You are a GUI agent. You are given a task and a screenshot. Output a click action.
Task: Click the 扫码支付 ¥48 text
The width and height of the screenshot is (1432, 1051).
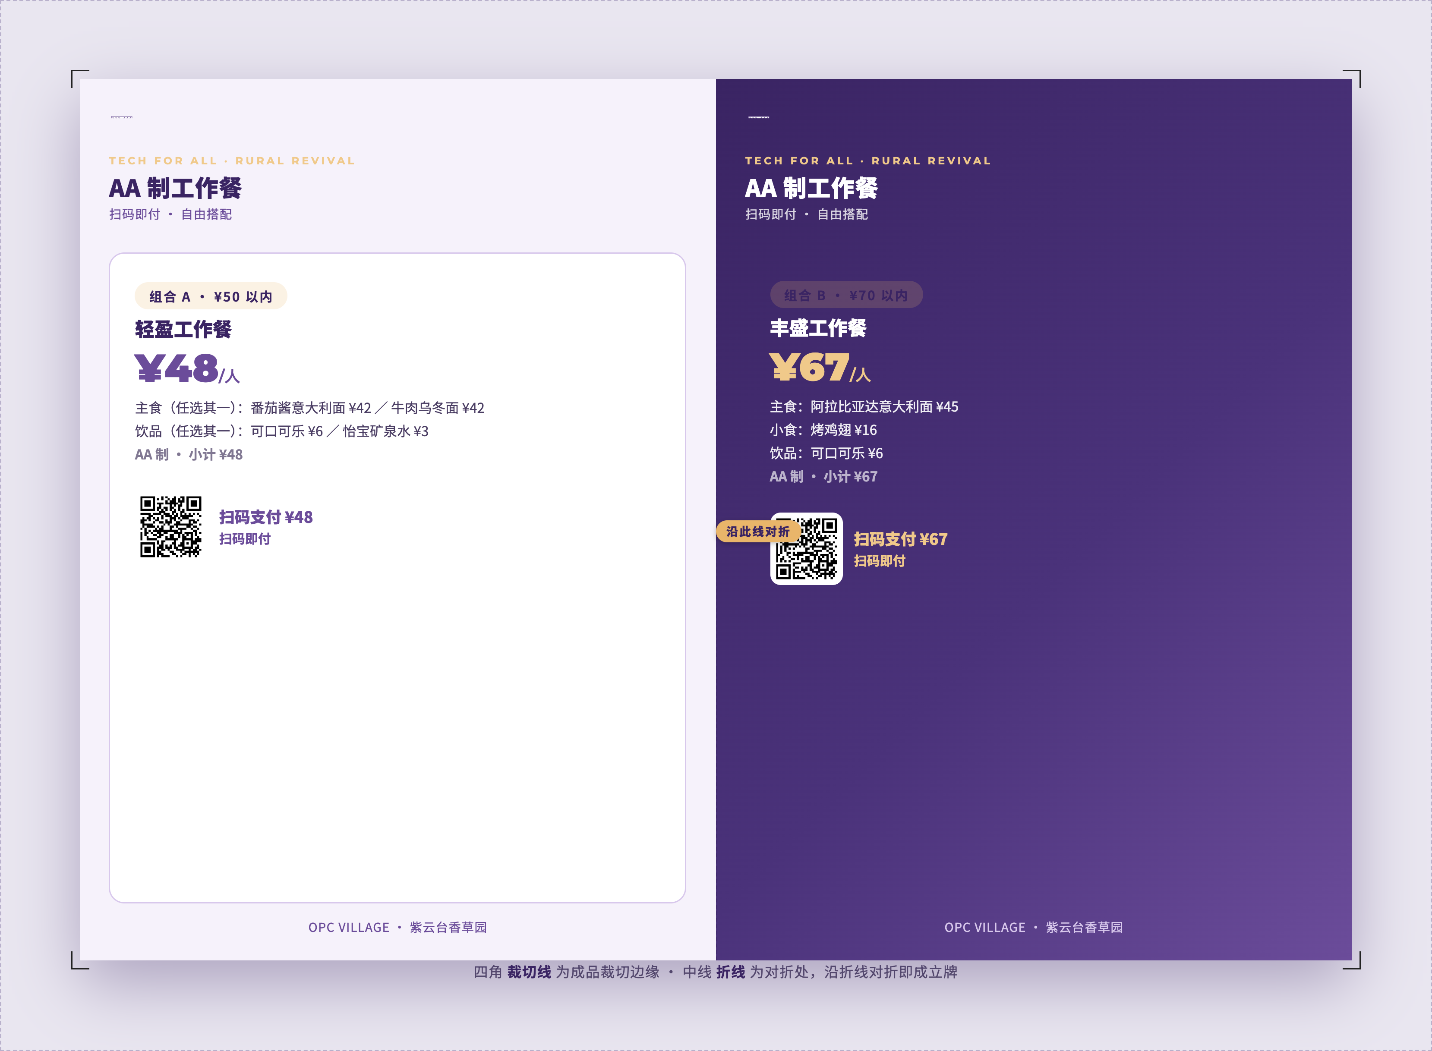(x=266, y=517)
